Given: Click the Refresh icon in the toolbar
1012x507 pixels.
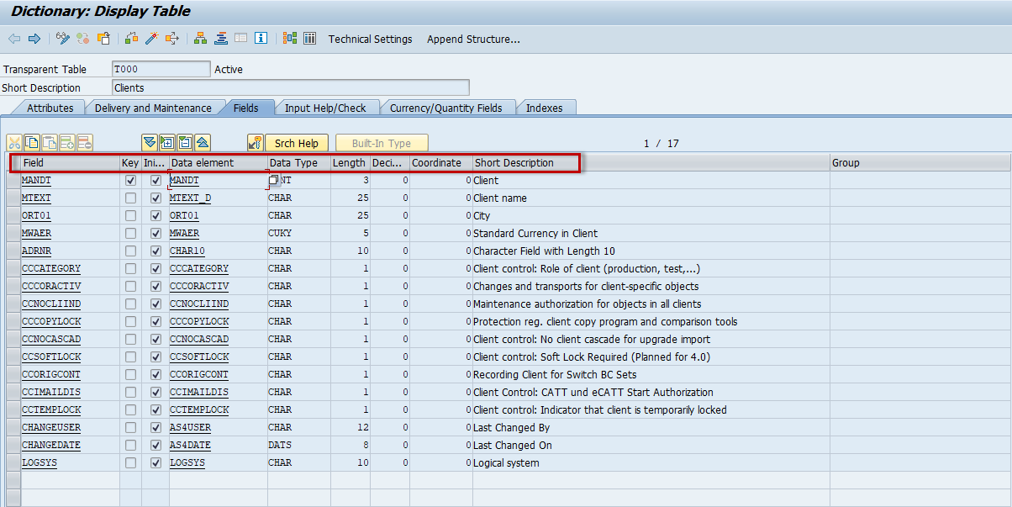Looking at the screenshot, I should (84, 39).
